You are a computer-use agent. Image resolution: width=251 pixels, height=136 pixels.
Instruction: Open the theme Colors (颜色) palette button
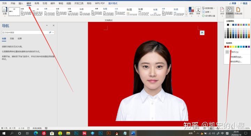coord(191,11)
